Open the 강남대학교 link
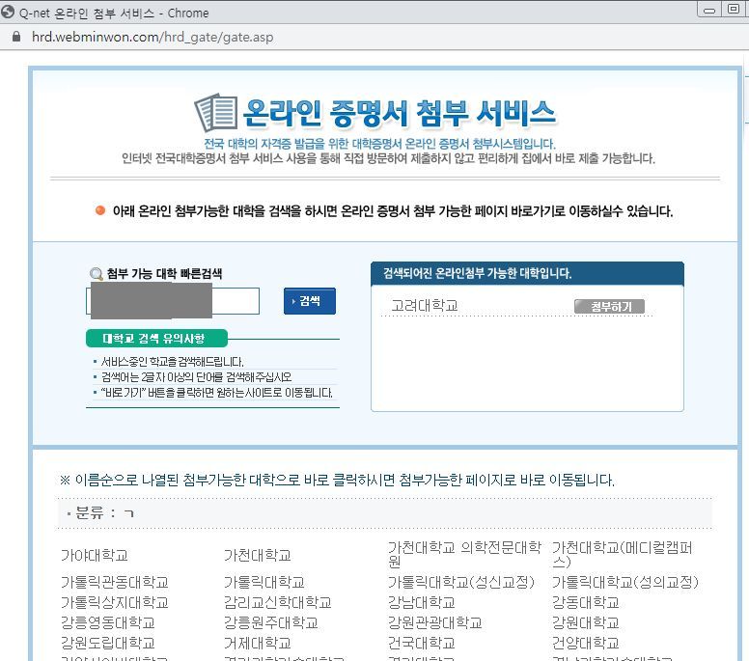Viewport: 749px width, 661px height. (x=421, y=602)
